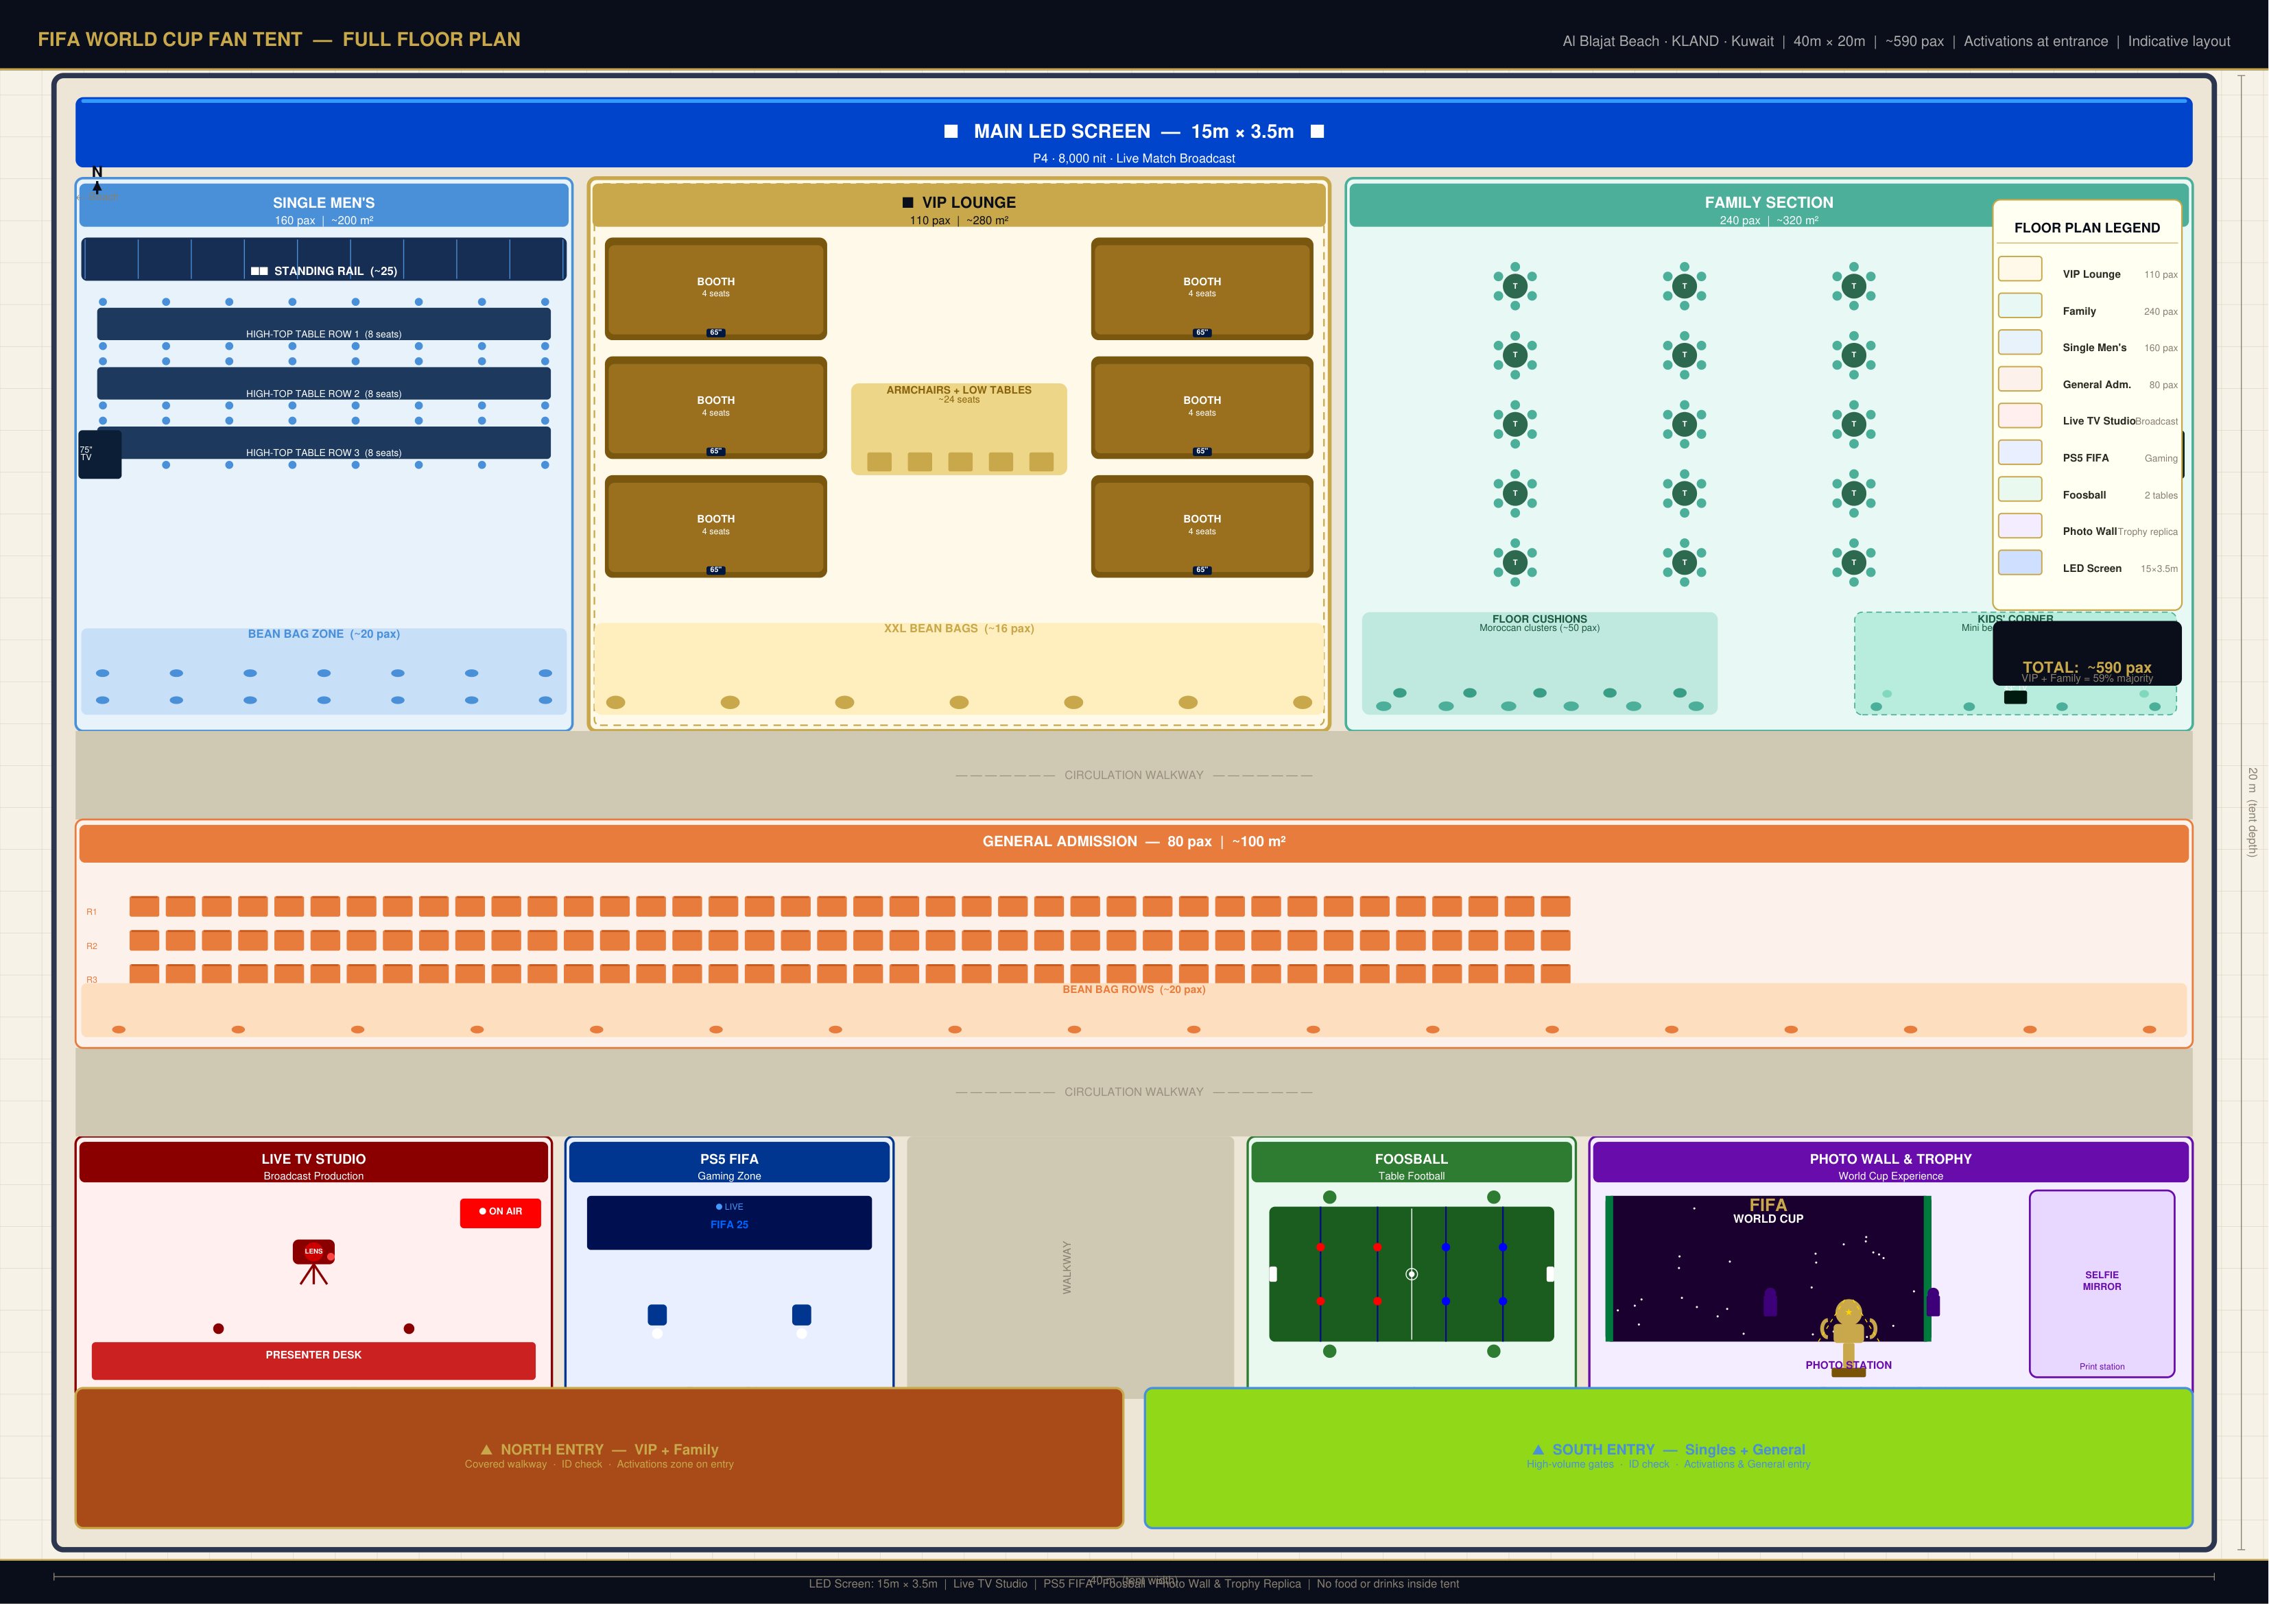Screen dimensions: 2269x1604
Task: Click the "R2" seating row label
Action: (92, 946)
